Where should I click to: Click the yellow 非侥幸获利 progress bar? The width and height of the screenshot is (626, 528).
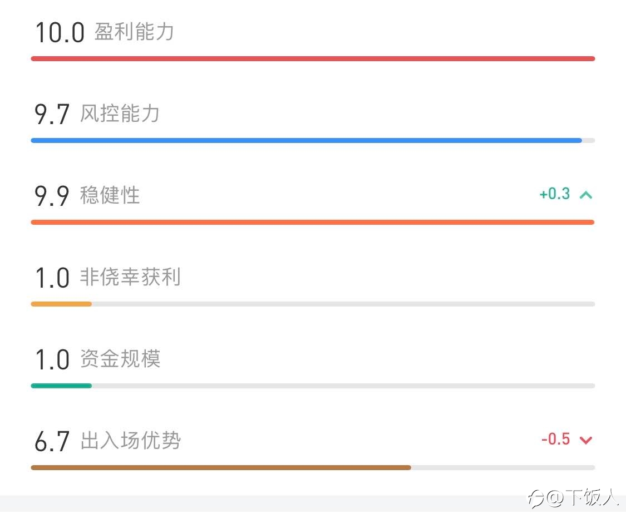click(313, 304)
